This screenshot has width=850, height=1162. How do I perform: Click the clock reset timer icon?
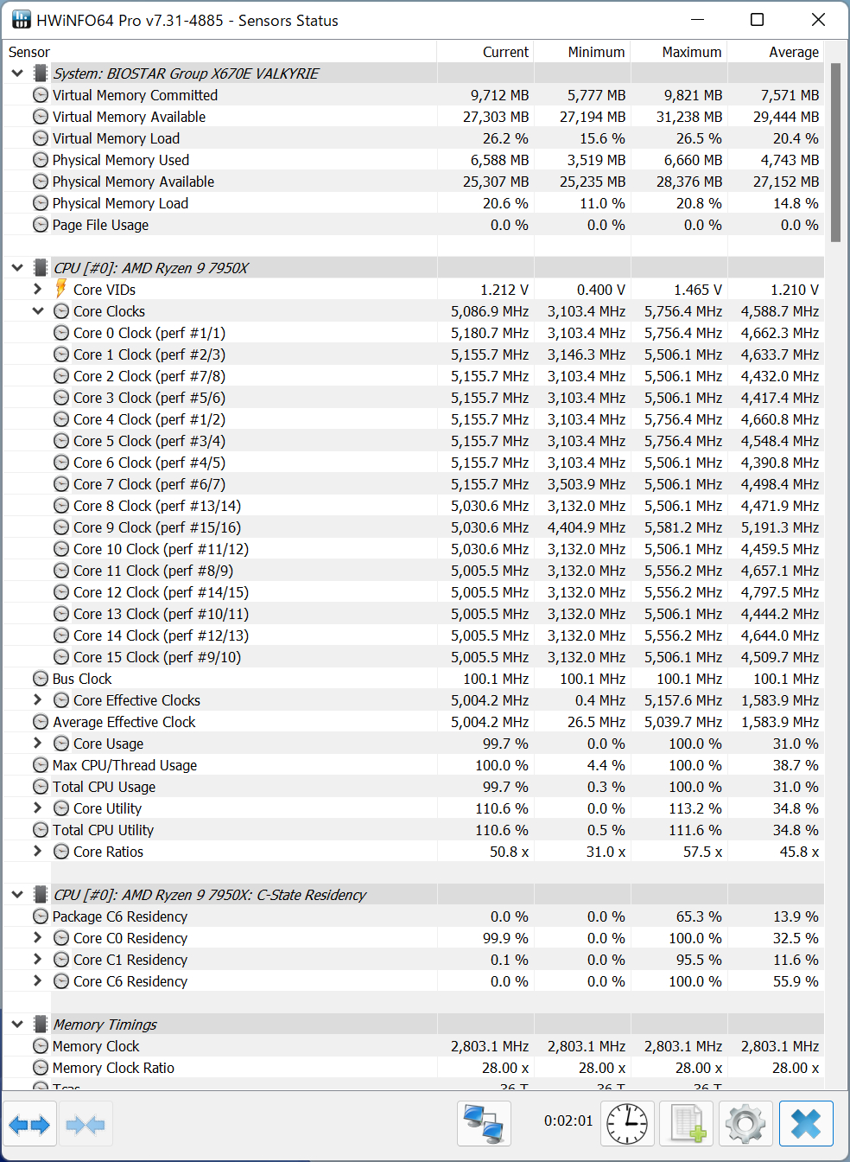click(627, 1124)
